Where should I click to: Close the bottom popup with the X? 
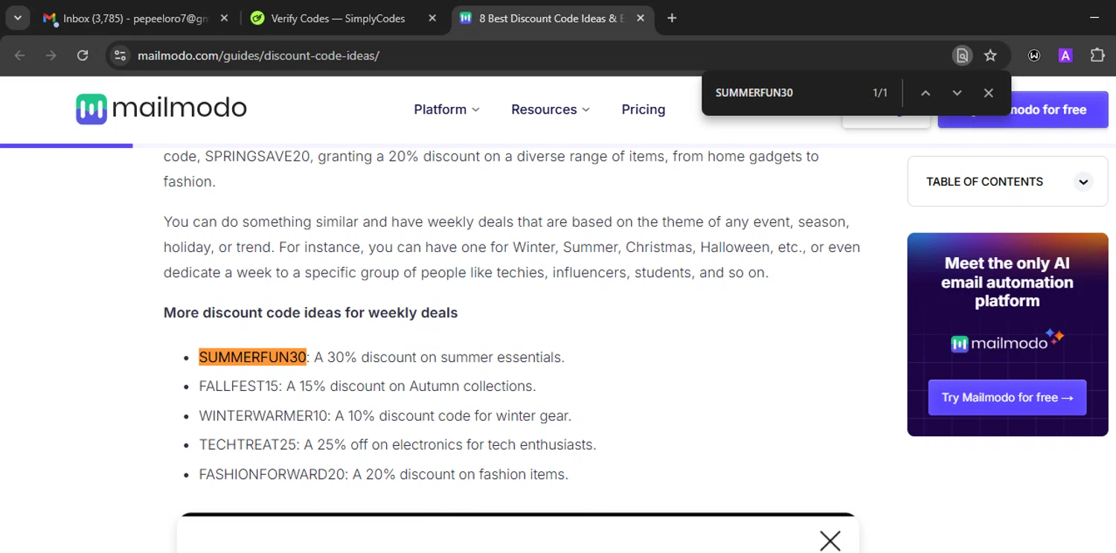[830, 540]
